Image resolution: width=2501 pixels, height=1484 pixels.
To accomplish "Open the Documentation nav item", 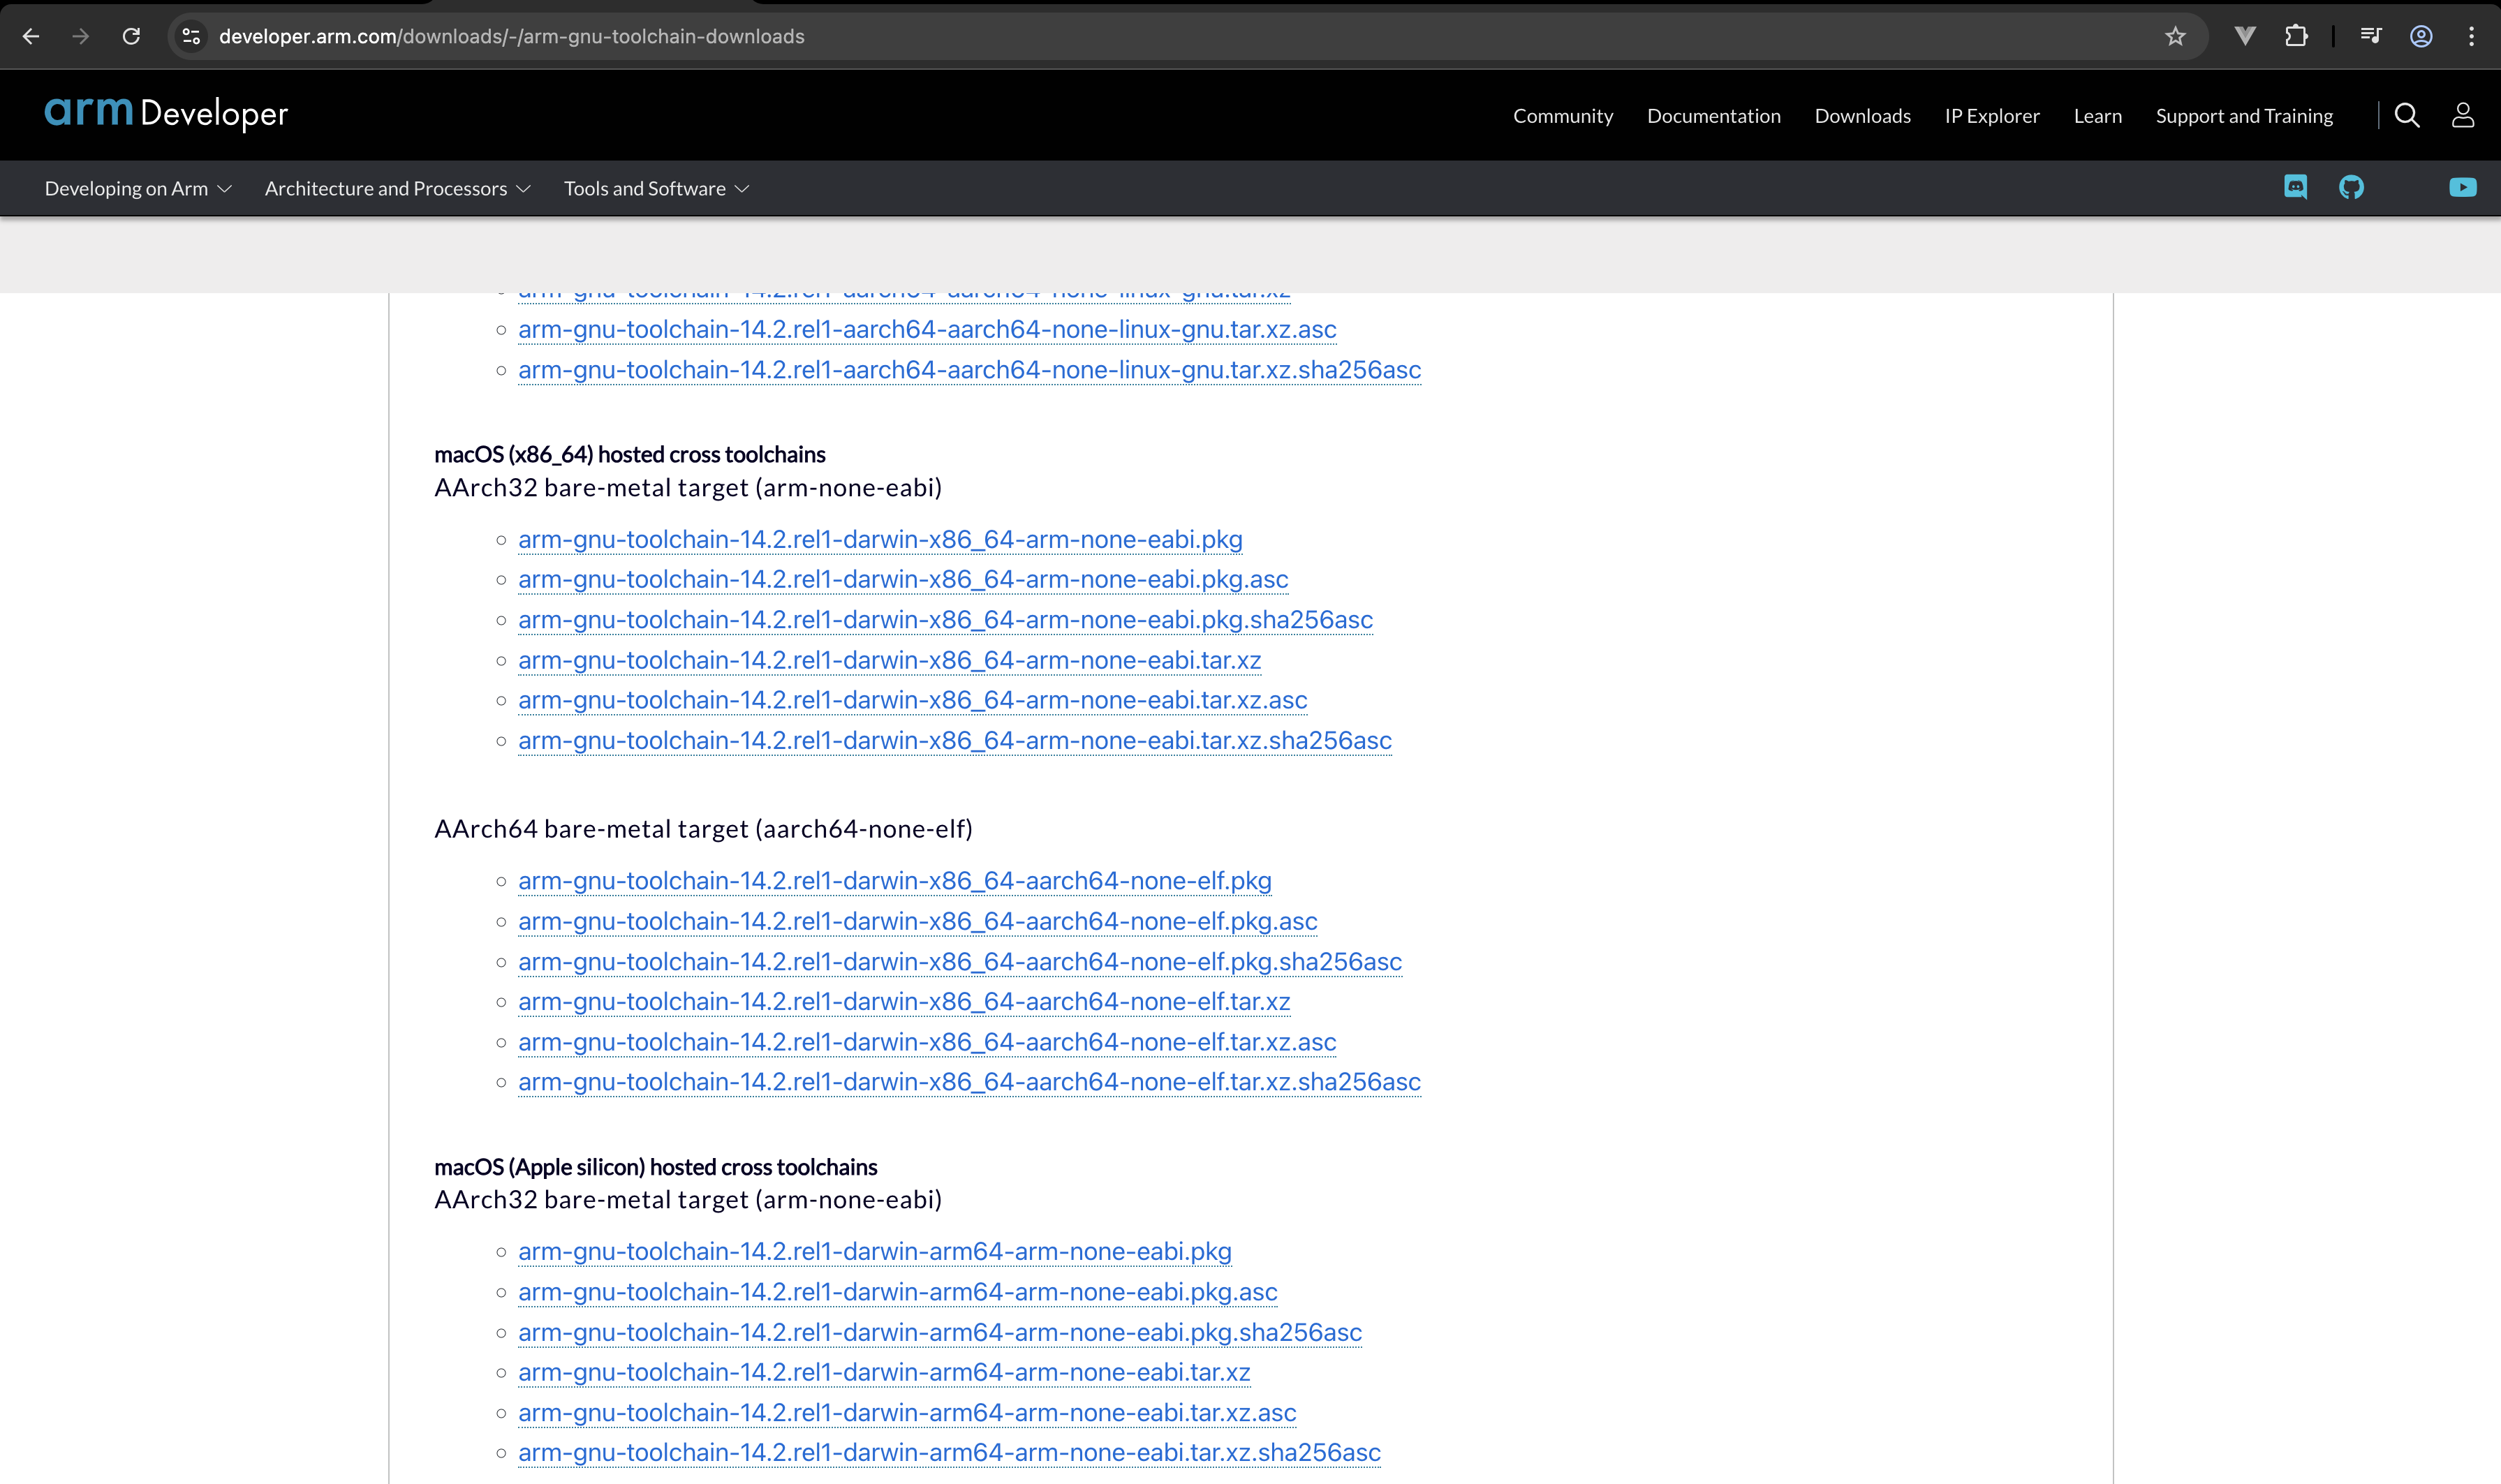I will pos(1713,116).
